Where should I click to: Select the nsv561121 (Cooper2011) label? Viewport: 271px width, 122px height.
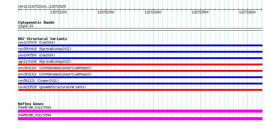coord(38,81)
